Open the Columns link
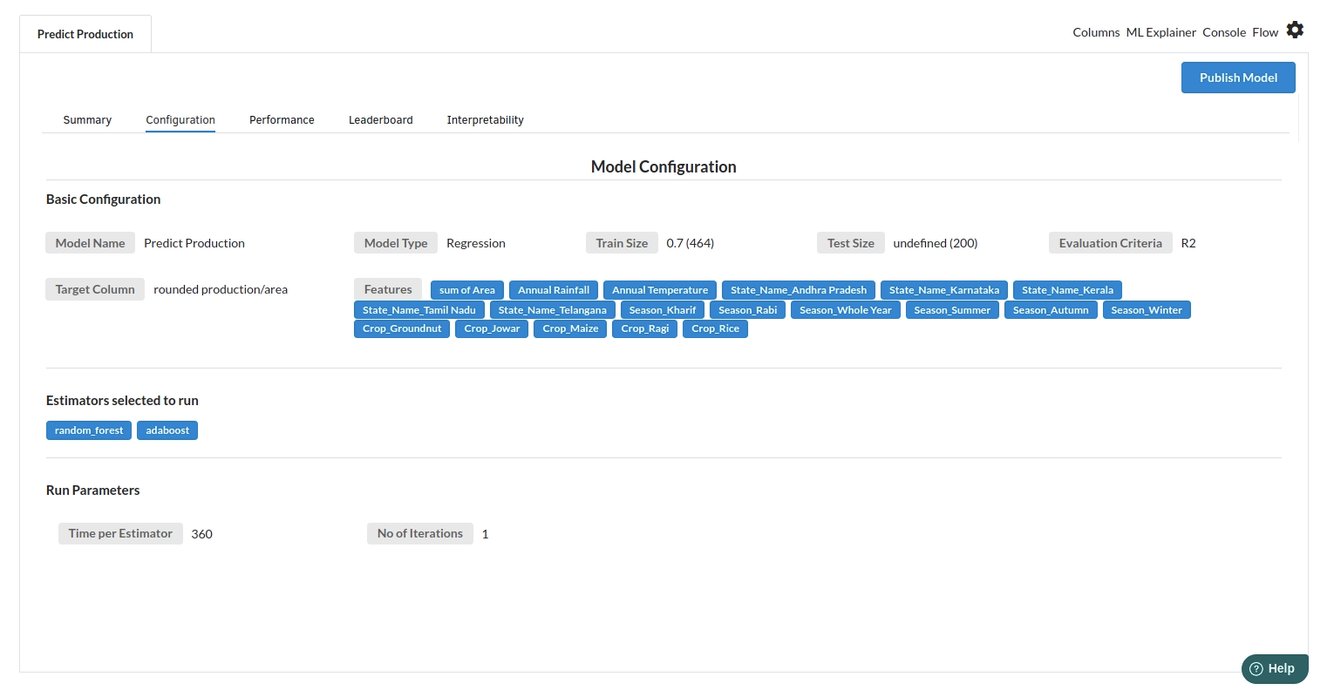The image size is (1334, 690). tap(1096, 32)
